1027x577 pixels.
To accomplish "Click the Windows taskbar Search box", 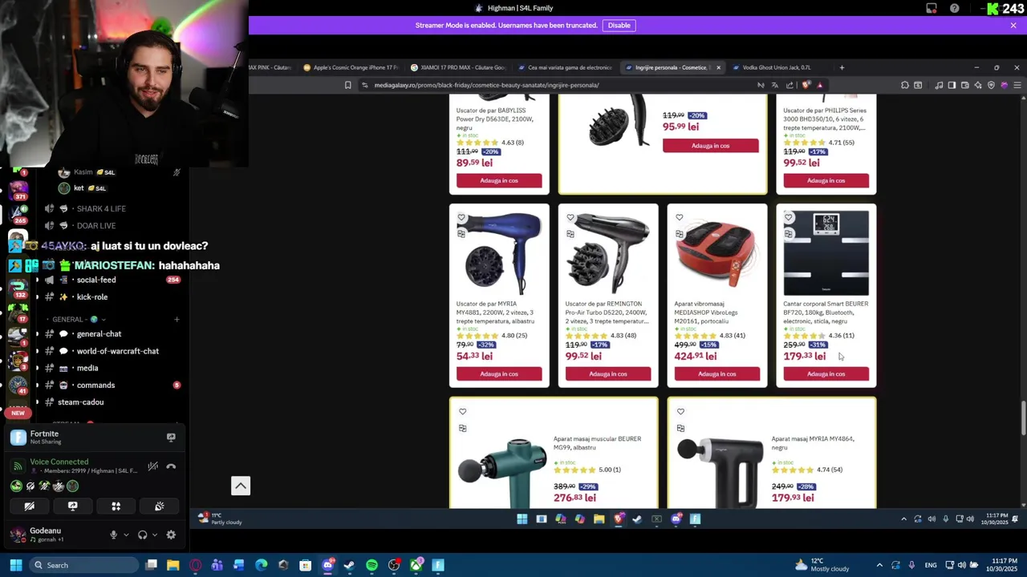I will (83, 565).
